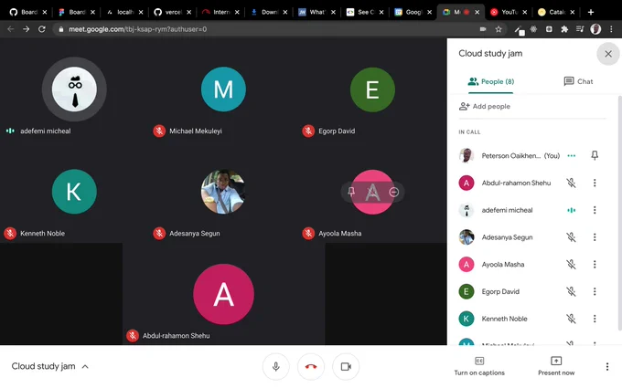Click the camera permission icon in the address bar
The height and width of the screenshot is (388, 622).
483,29
